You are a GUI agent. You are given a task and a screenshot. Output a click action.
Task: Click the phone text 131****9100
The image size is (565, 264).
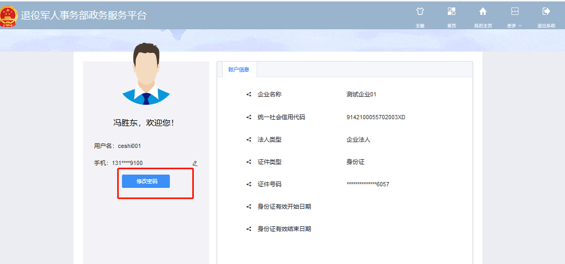click(x=127, y=163)
